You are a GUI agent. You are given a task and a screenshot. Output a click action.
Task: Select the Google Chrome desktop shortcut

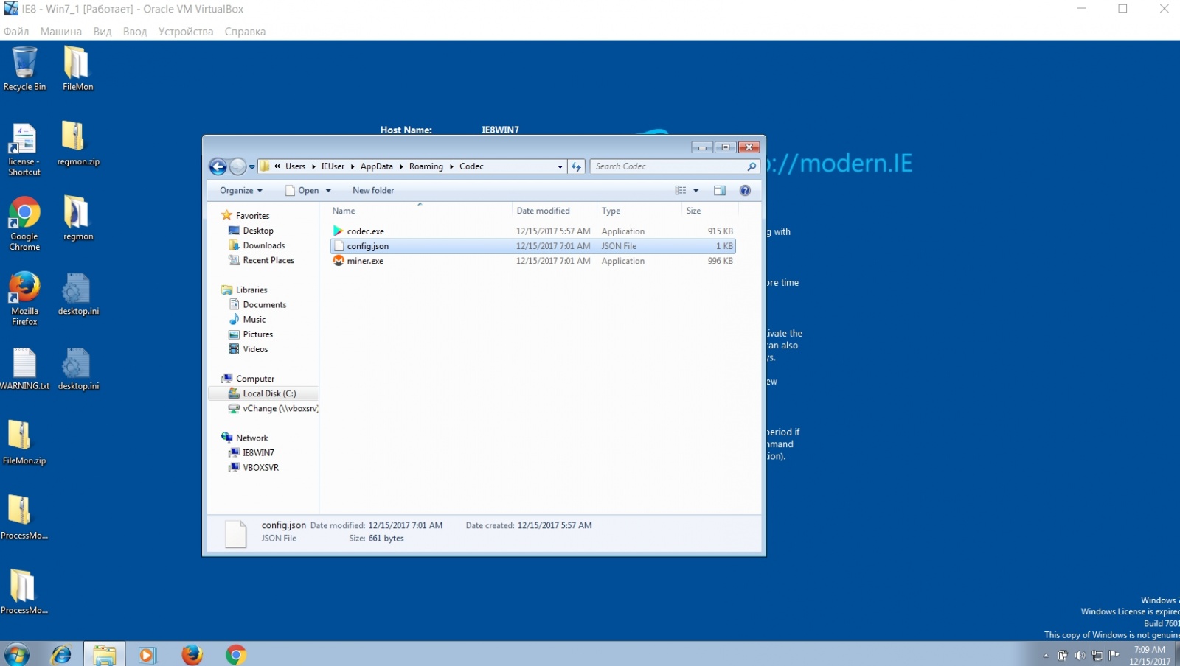24,224
